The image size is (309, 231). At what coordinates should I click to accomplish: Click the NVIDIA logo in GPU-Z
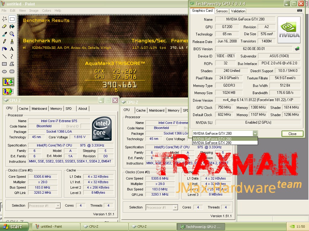pos(289,30)
